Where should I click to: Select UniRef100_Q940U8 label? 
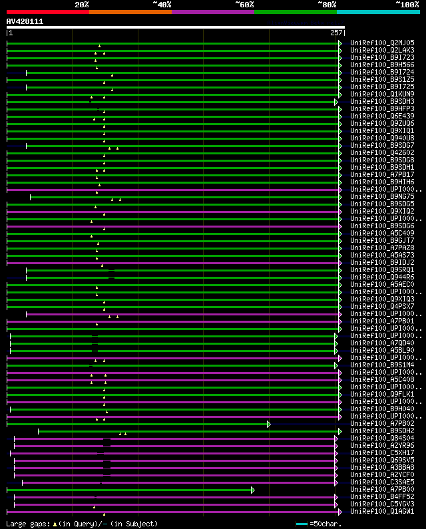[x=382, y=138]
